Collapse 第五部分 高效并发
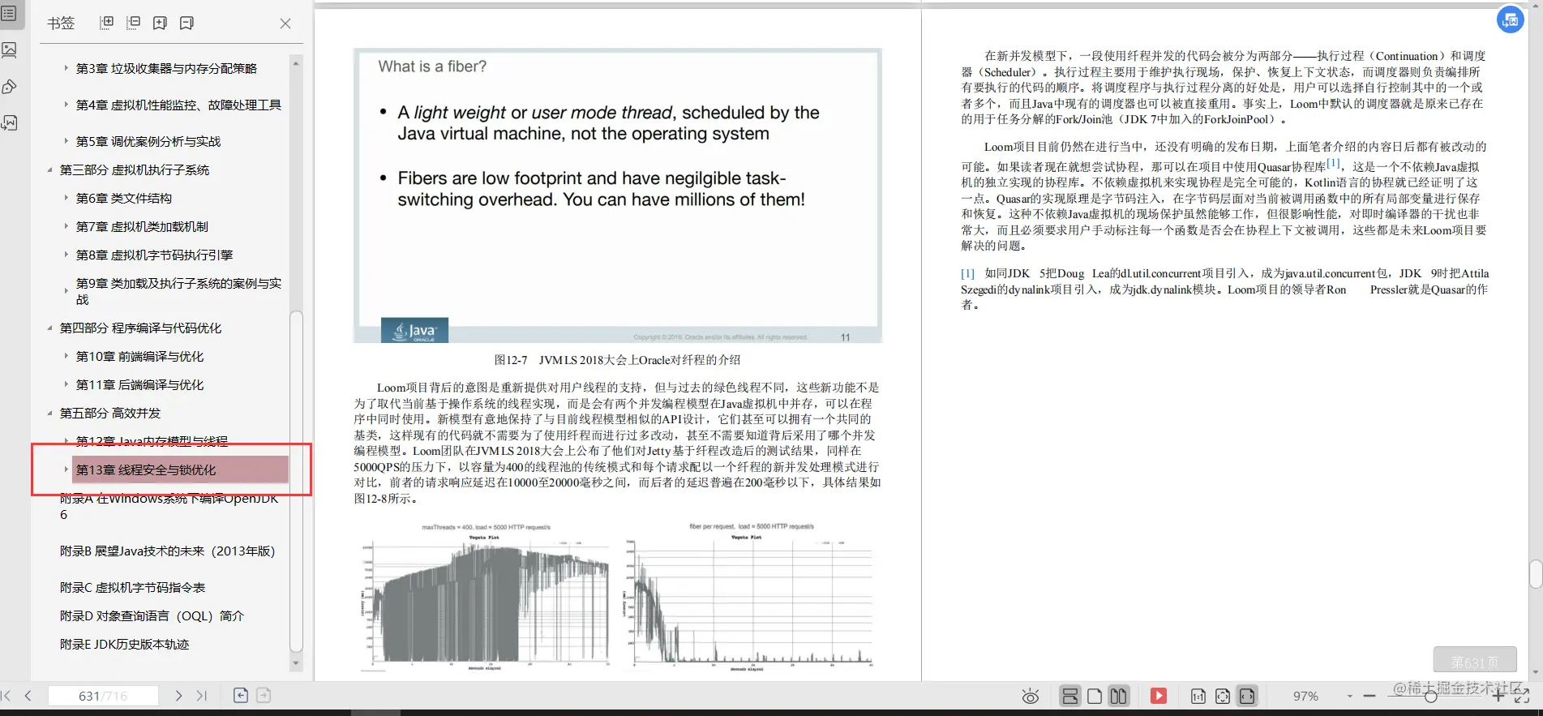Viewport: 1543px width, 716px height. point(49,413)
